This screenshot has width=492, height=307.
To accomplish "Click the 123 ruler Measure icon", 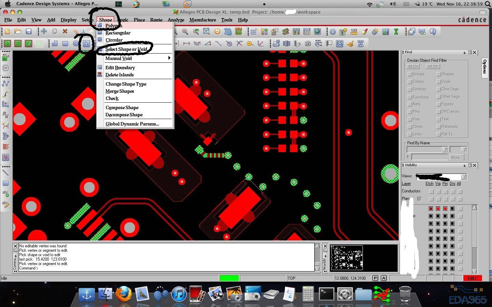I will click(354, 32).
